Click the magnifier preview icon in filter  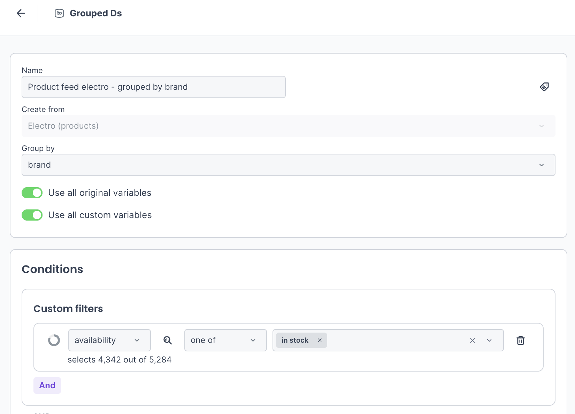(168, 340)
